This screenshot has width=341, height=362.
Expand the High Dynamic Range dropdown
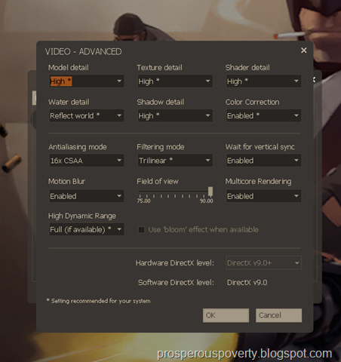point(87,229)
